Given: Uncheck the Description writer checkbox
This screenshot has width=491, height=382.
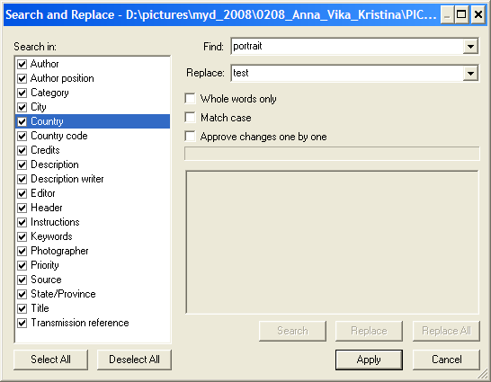Looking at the screenshot, I should point(22,179).
